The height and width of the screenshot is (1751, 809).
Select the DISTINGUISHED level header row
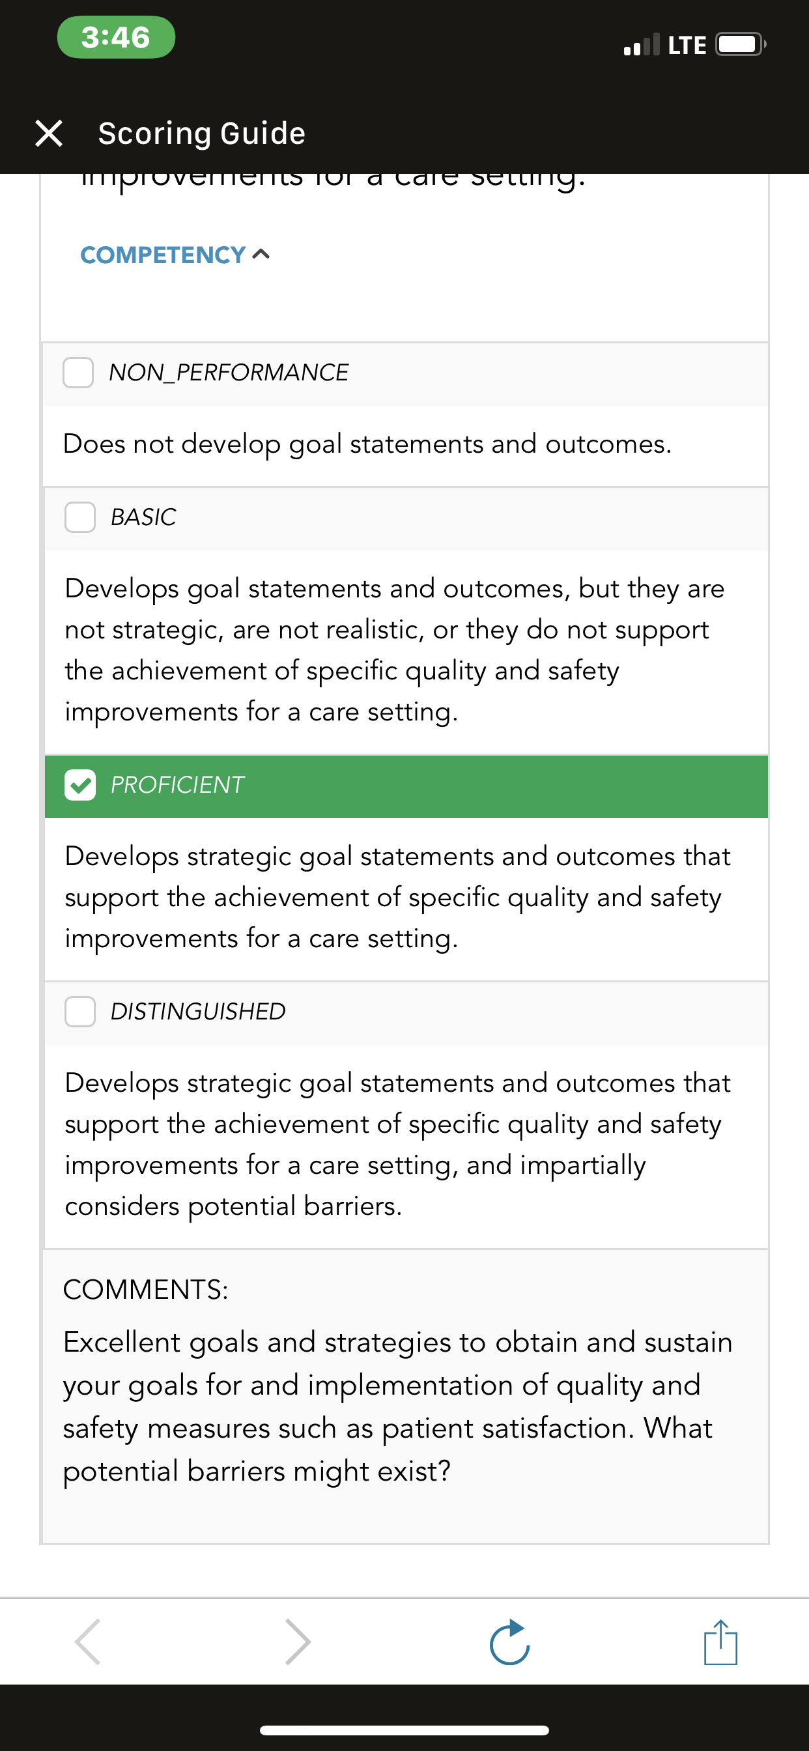pos(406,1013)
